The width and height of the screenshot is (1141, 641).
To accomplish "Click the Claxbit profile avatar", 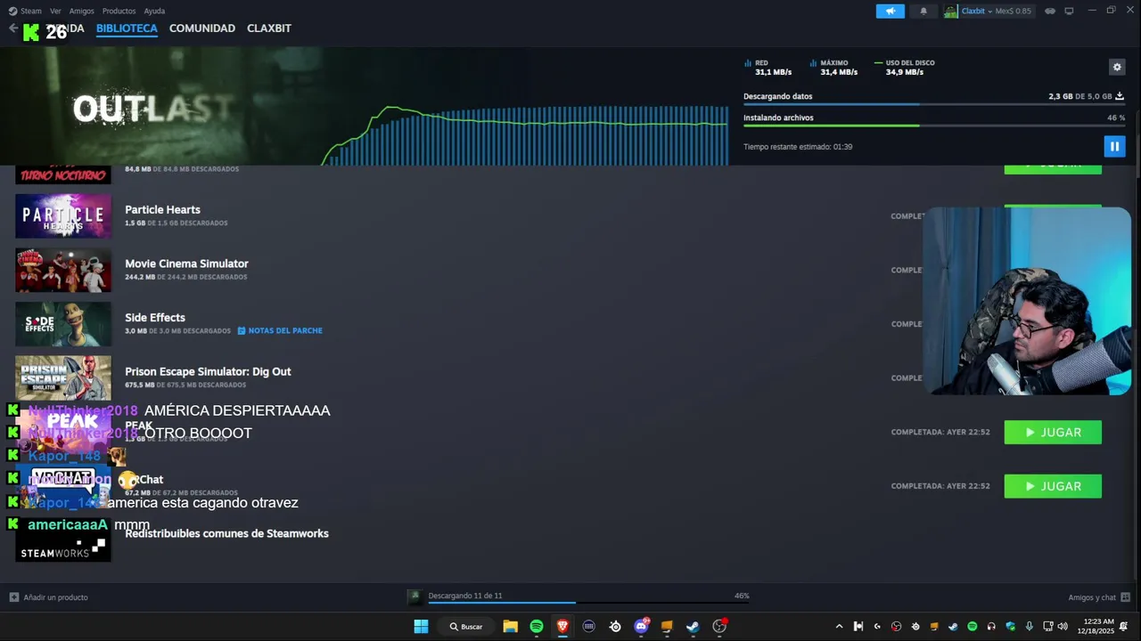I will point(951,11).
